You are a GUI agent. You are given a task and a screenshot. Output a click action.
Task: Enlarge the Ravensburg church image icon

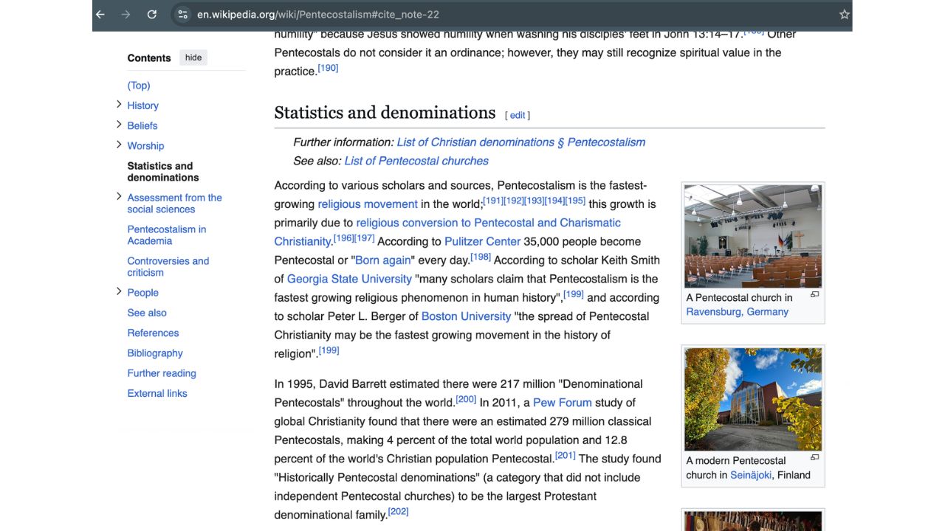click(x=814, y=295)
